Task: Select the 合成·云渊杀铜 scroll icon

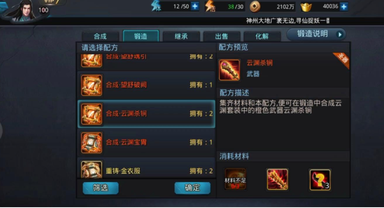Action: coord(91,114)
